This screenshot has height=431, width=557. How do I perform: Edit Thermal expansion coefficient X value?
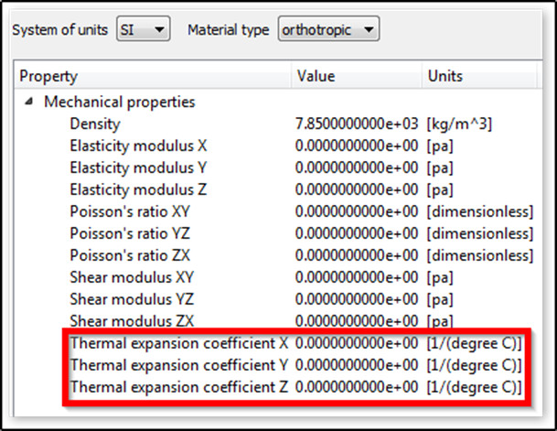coord(358,344)
